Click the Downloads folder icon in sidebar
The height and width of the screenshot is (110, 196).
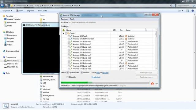[x=6, y=22]
